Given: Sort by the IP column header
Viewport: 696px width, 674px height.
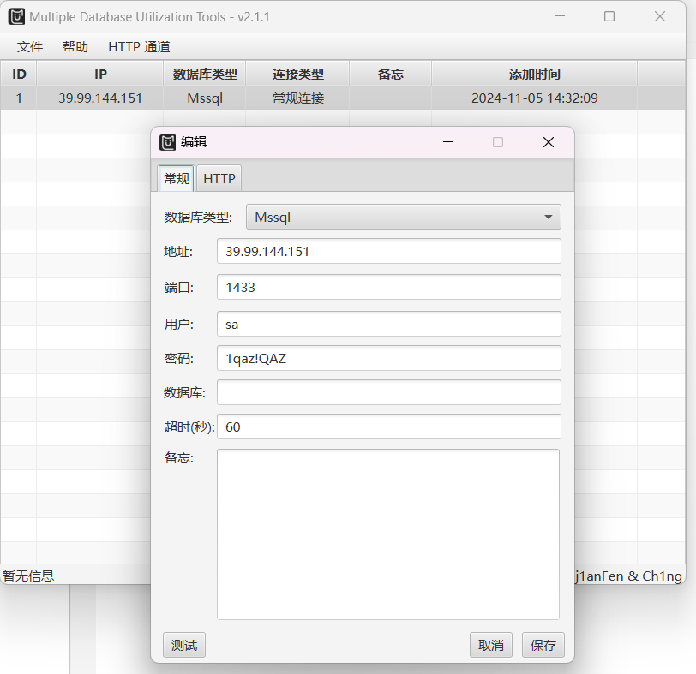Looking at the screenshot, I should point(100,74).
